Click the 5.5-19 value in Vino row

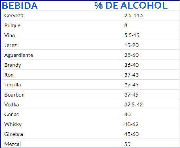coord(132,35)
